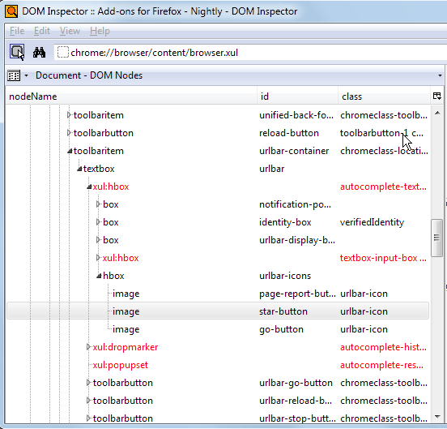Sort by the class column header
Image resolution: width=447 pixels, height=429 pixels.
384,97
